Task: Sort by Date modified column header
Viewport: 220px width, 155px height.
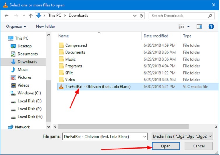Action: [156, 36]
